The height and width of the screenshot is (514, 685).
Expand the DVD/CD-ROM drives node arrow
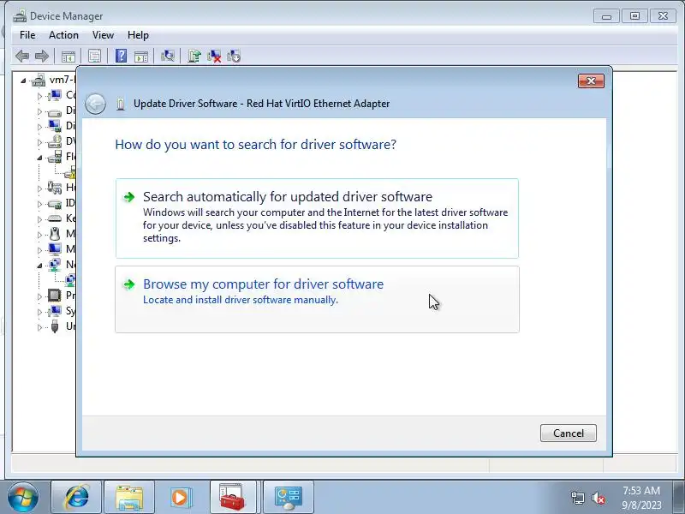tap(39, 142)
